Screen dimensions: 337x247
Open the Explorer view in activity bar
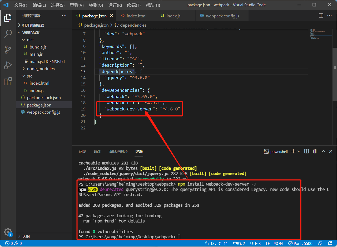click(x=8, y=18)
